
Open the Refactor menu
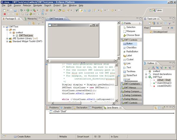click(x=27, y=5)
